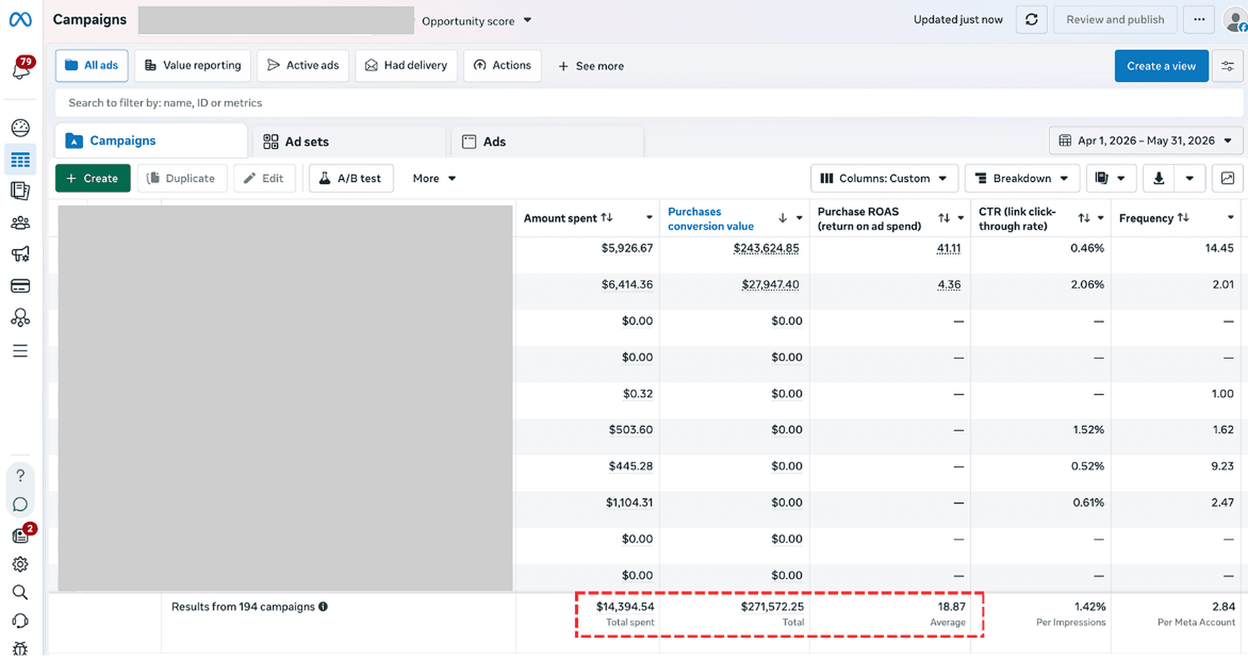This screenshot has height=659, width=1248.
Task: Open Settings gear icon in sidebar
Action: tap(20, 564)
